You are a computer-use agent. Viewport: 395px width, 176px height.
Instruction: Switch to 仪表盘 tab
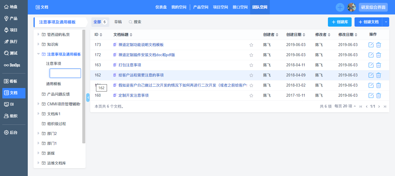click(x=161, y=7)
